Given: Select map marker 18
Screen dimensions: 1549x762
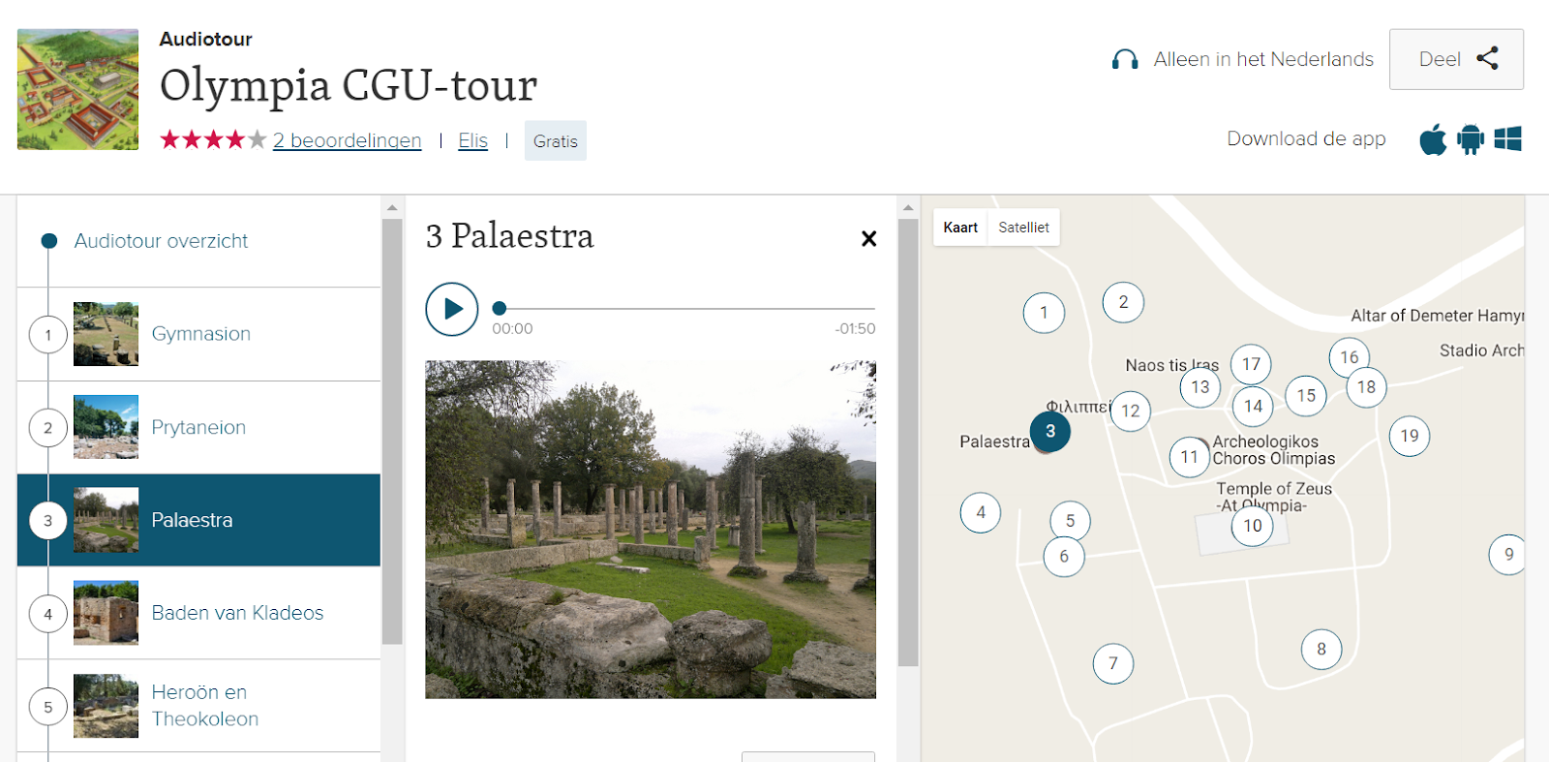Looking at the screenshot, I should pos(1366,387).
